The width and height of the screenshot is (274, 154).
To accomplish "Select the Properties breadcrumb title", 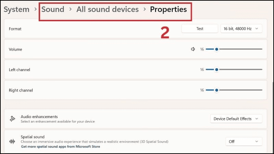I will point(168,9).
